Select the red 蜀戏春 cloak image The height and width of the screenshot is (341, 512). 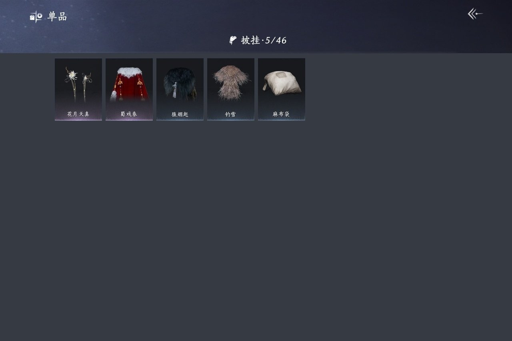[x=129, y=84]
